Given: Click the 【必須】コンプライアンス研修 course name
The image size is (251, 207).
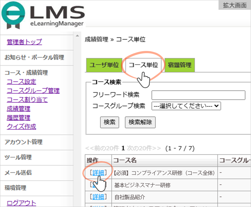Looking at the screenshot, I should [164, 173].
